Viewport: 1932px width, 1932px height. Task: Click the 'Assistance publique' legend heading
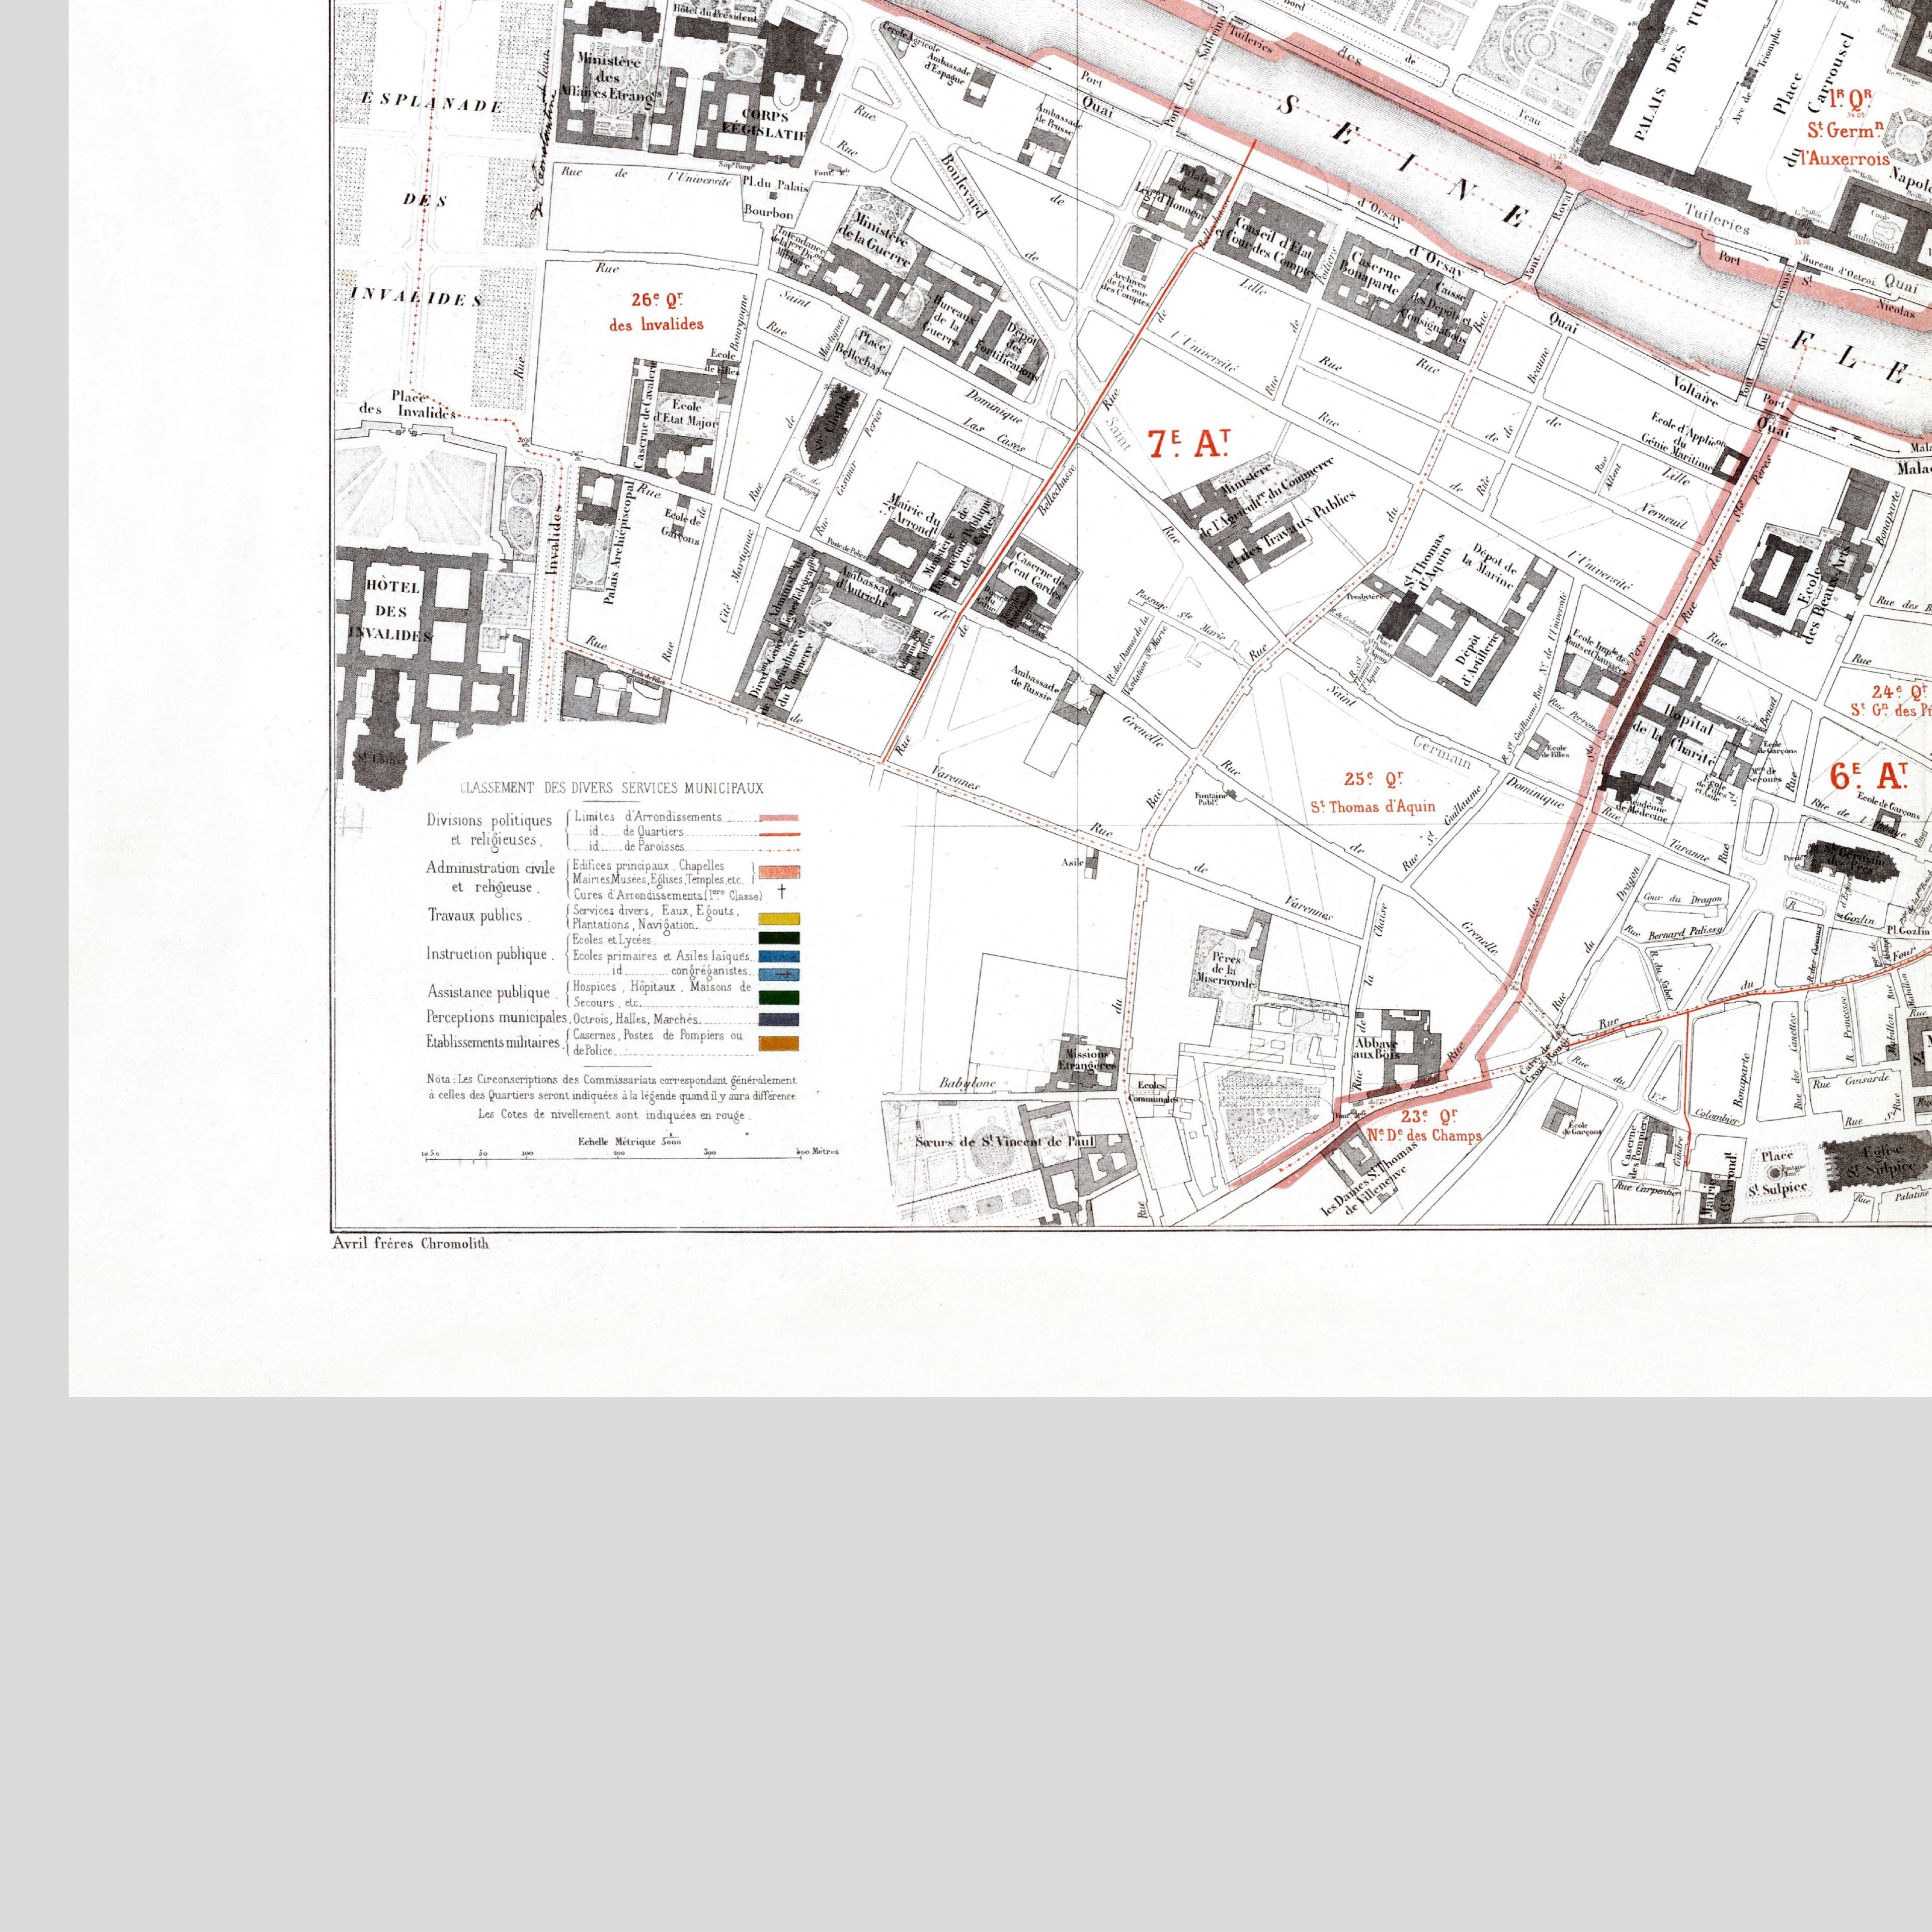(488, 992)
